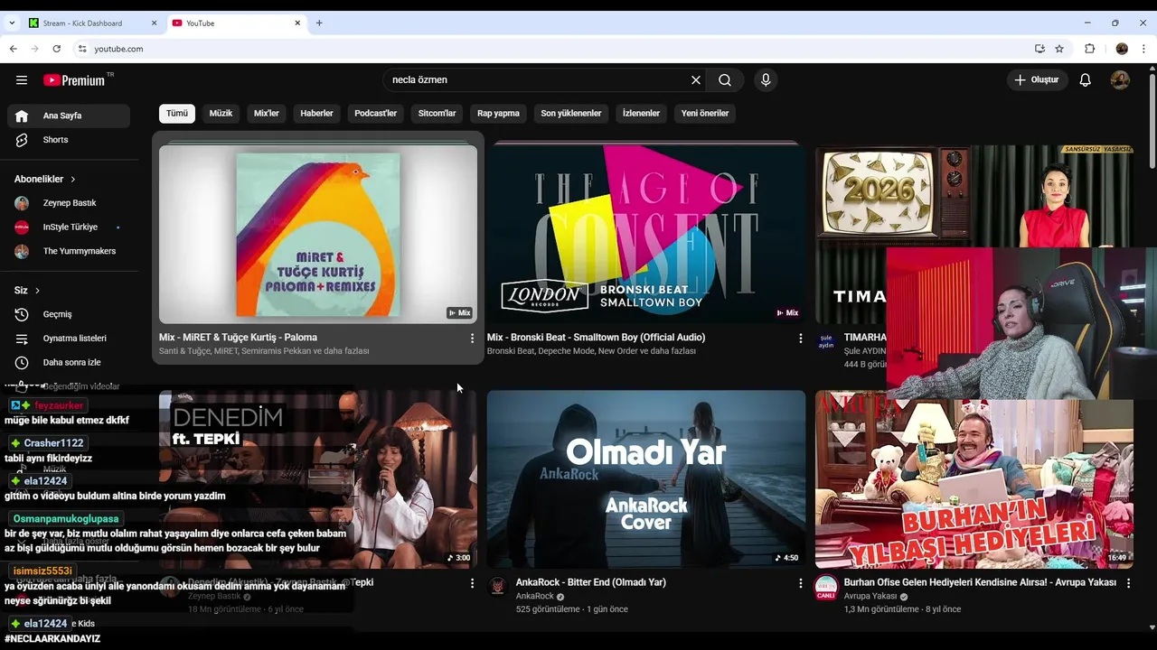Open more options for Burhan Ofise video
Screen dimensions: 1157x650
[1128, 584]
